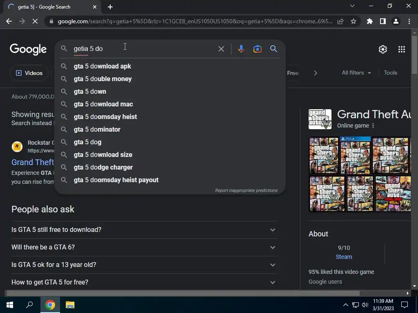This screenshot has height=313, width=418.
Task: Open the Steam rating link
Action: 344,257
